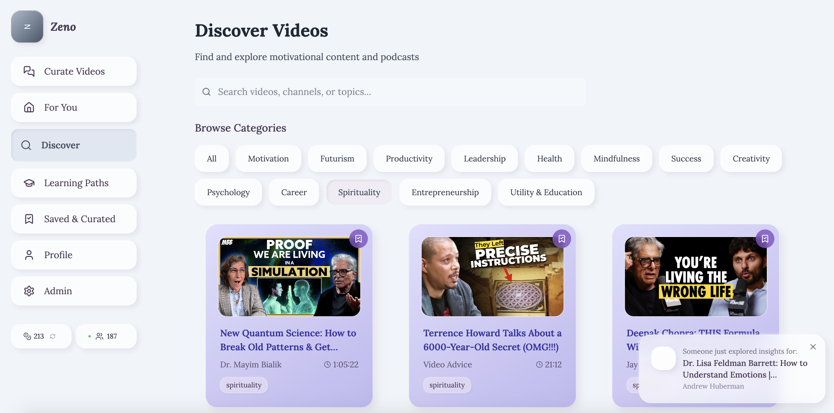Click the Zeno logo icon
Viewport: 834px width, 413px height.
coord(27,26)
